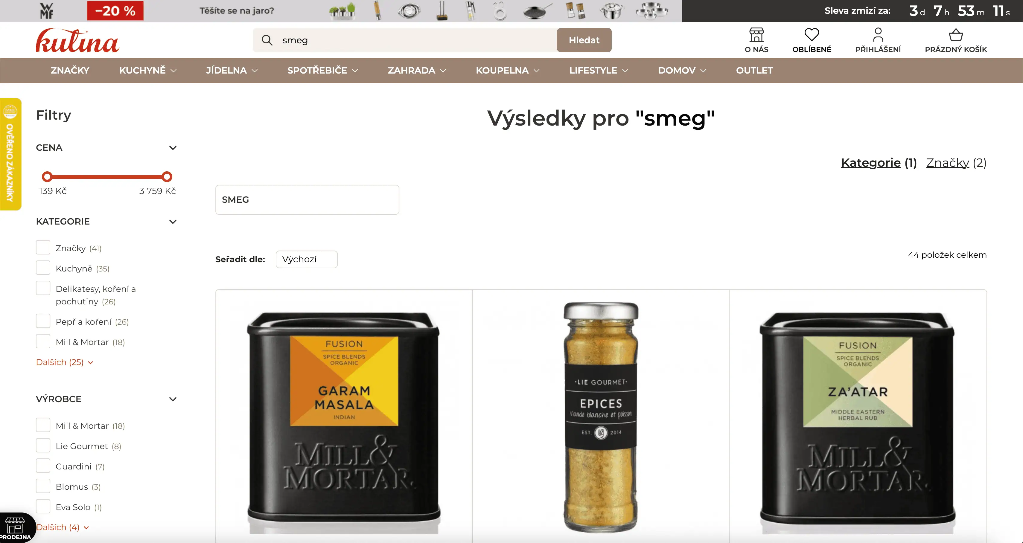Go to the OUTLET menu item
Screen dimensions: 1023x543
click(x=754, y=70)
